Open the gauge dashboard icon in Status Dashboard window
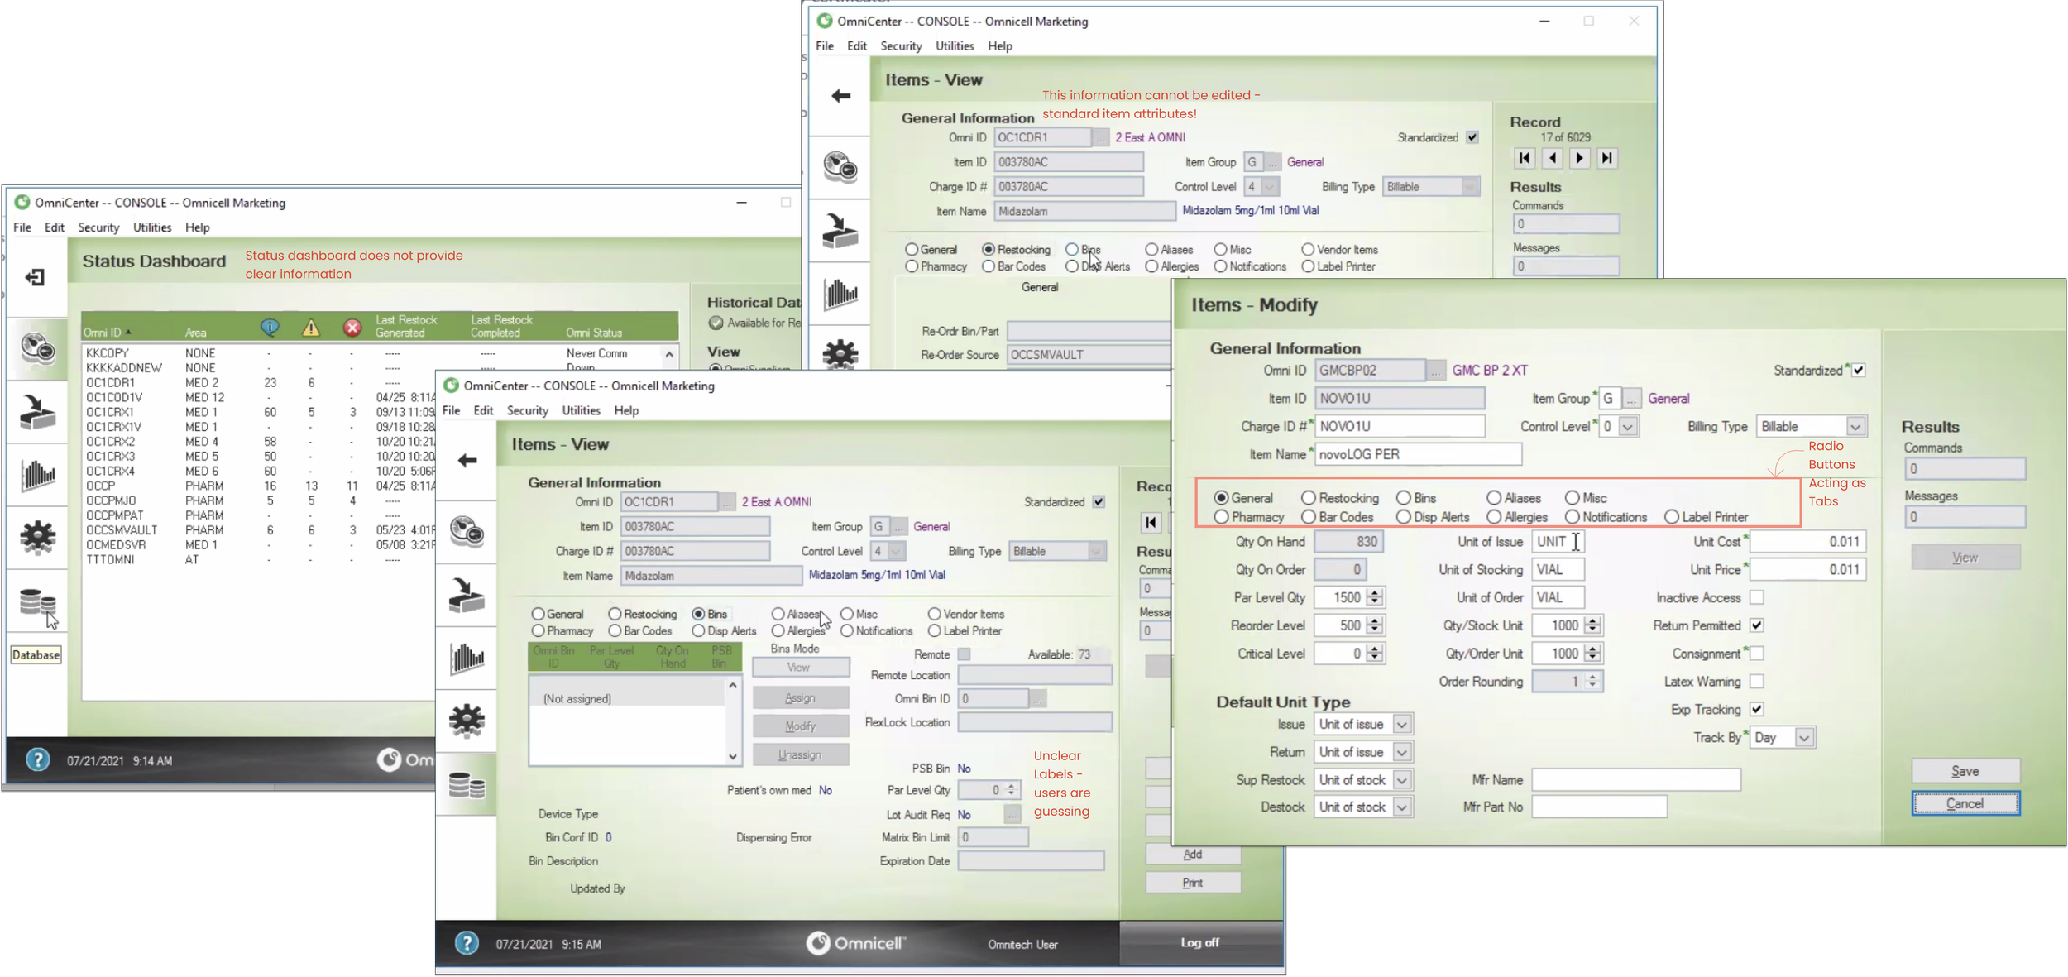The image size is (2068, 977). [37, 348]
